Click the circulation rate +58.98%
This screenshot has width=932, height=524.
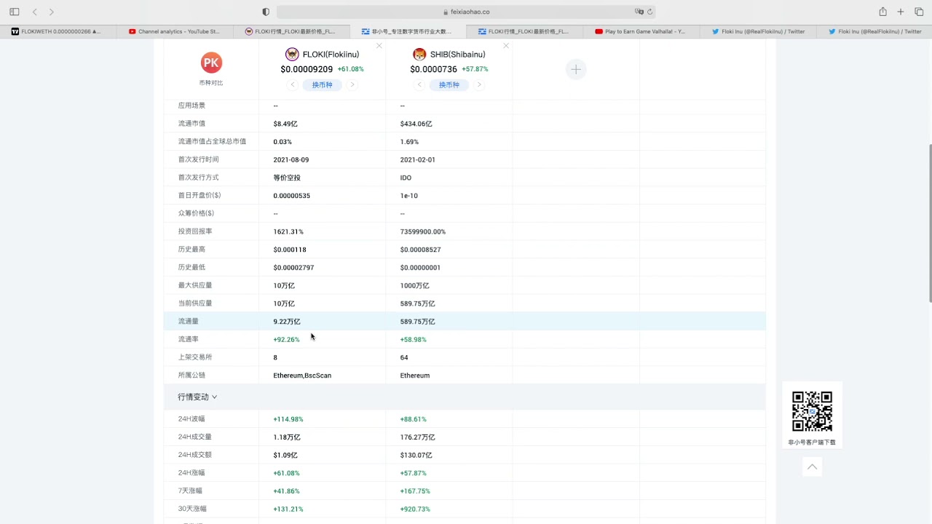[x=413, y=339]
